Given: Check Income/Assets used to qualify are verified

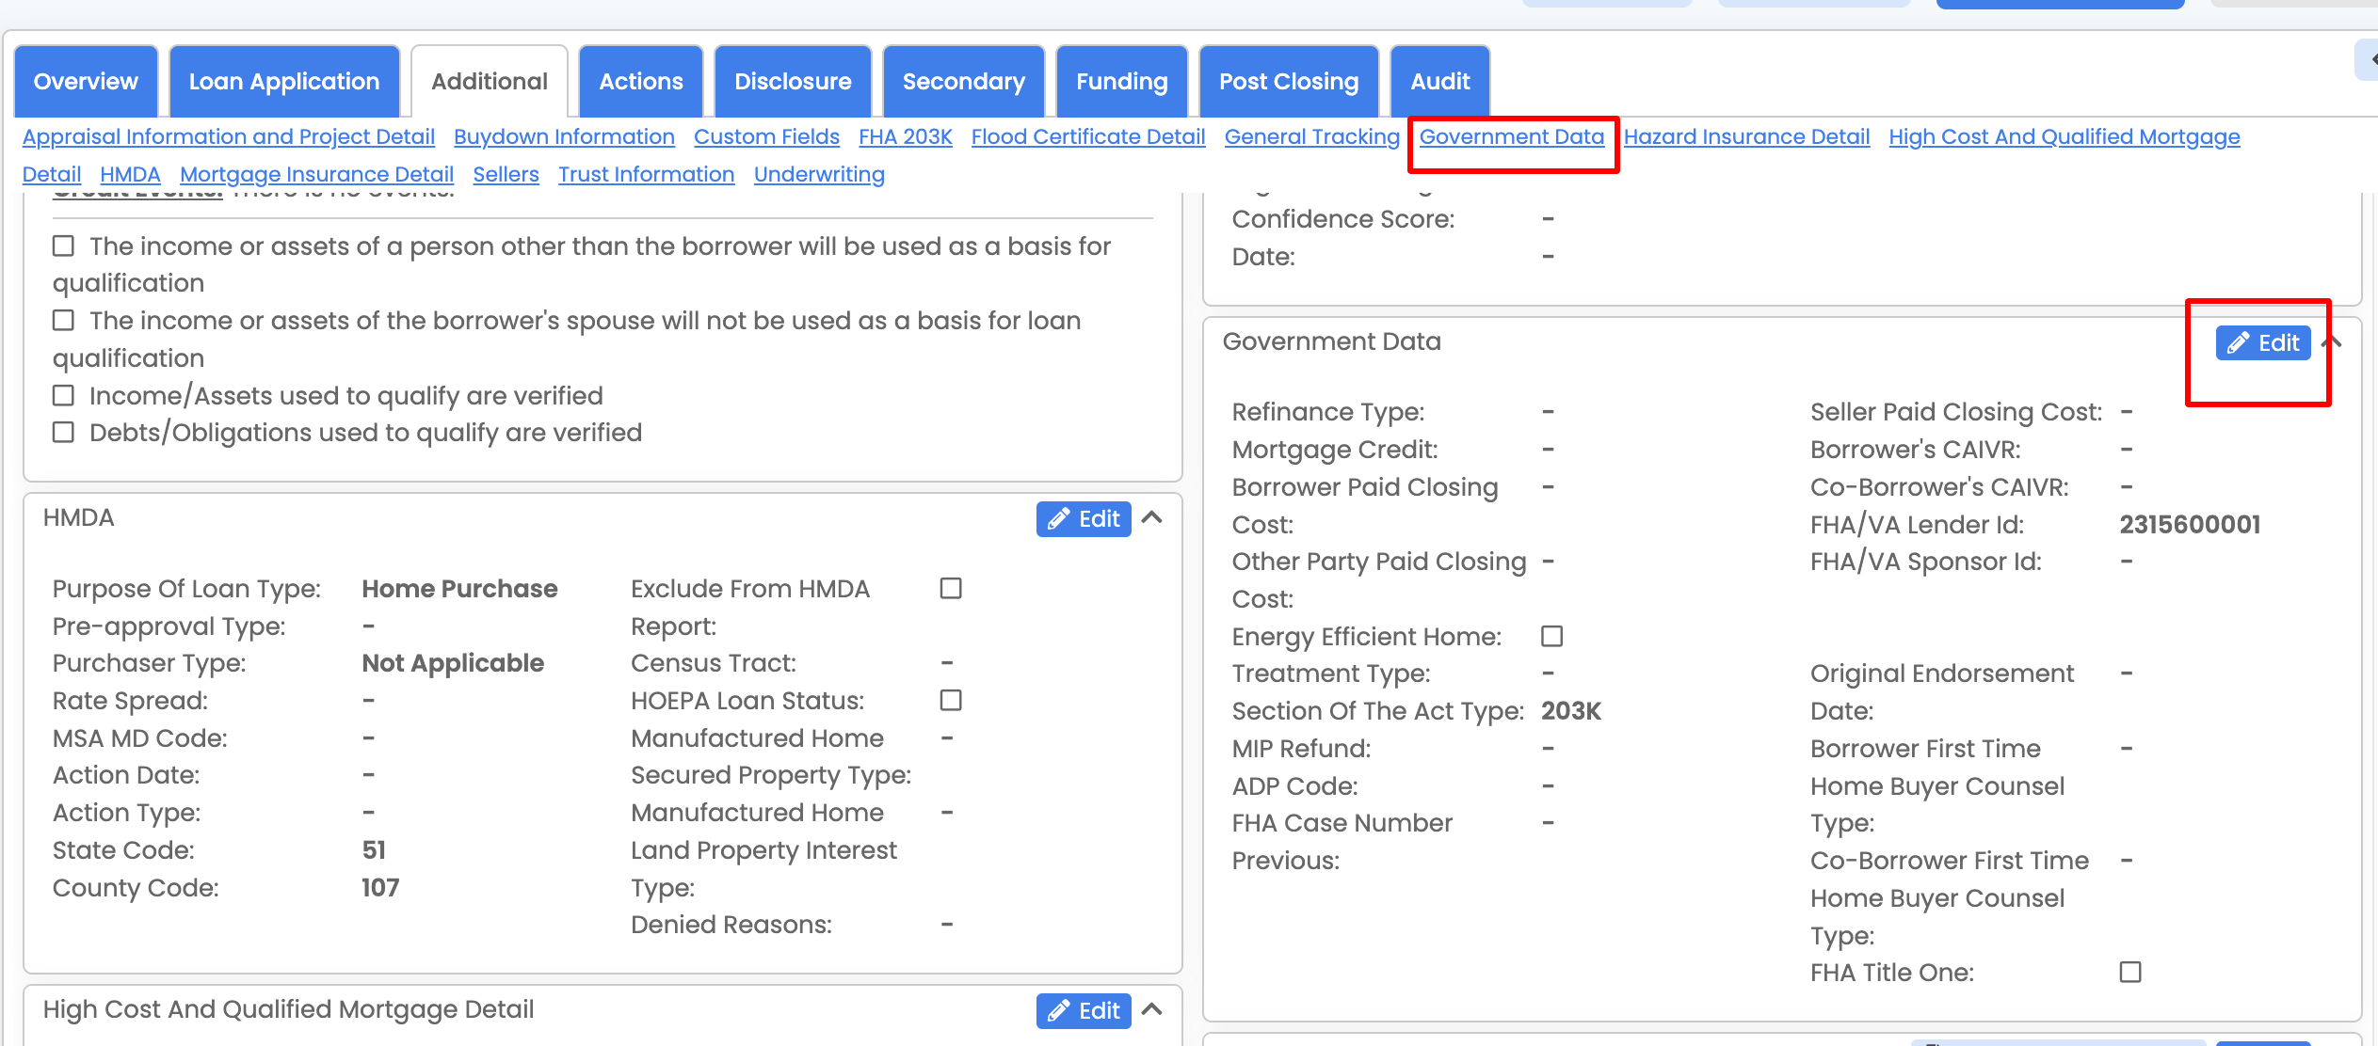Looking at the screenshot, I should click(63, 395).
